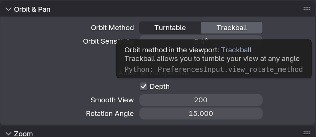316x137 pixels.
Task: Click highlighted Trackball text in tooltip
Action: click(x=236, y=50)
